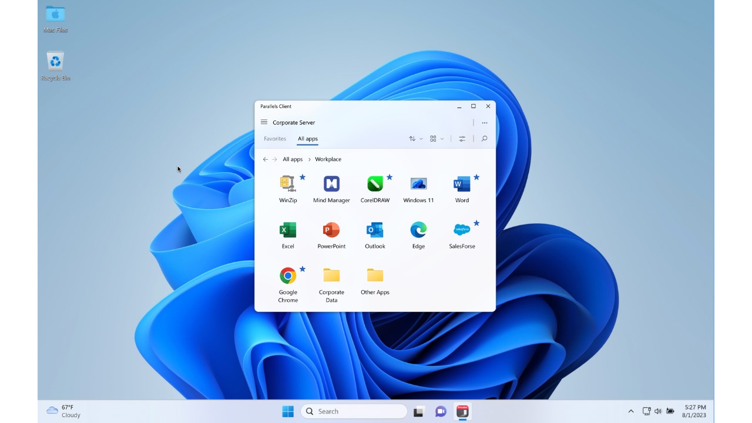This screenshot has height=423, width=752.
Task: Select the Mac Files desktop folder
Action: click(55, 19)
